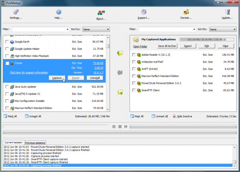Open the Help toolbar icon

click(x=58, y=12)
